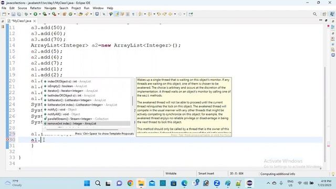Click the Debug bug icon
This screenshot has height=189, width=336.
[x=26, y=14]
